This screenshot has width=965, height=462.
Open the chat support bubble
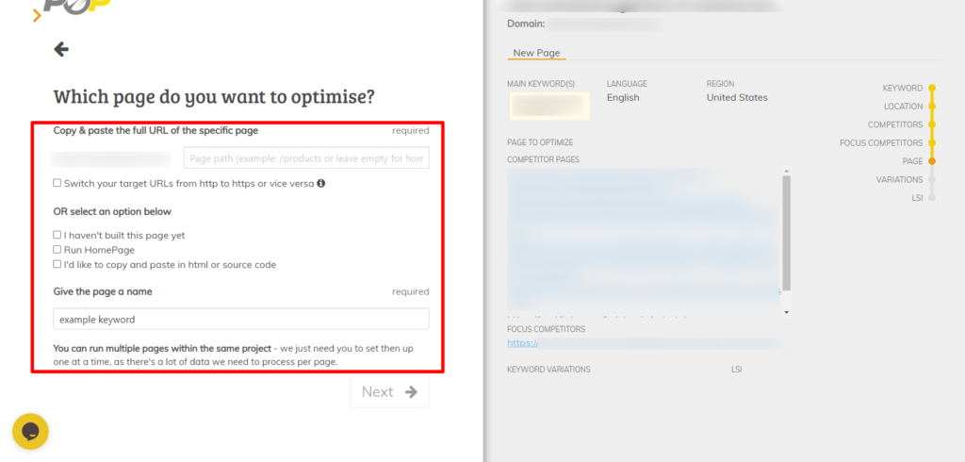pyautogui.click(x=30, y=431)
